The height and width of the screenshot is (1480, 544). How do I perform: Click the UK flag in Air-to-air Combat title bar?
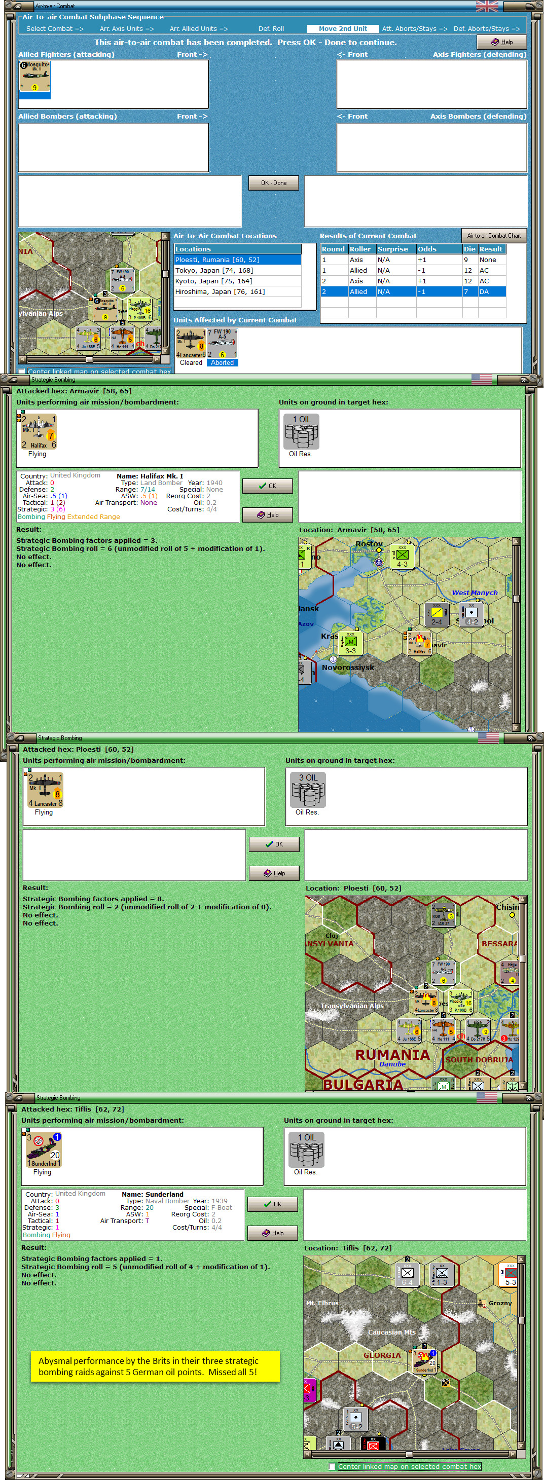487,6
